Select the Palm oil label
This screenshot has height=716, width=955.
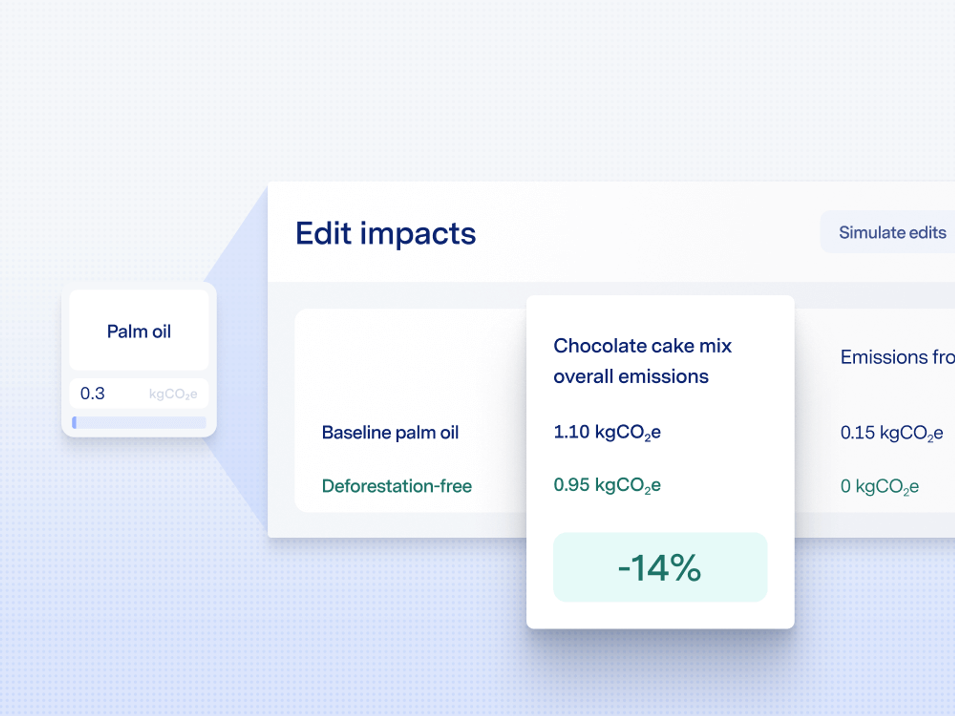coord(138,331)
